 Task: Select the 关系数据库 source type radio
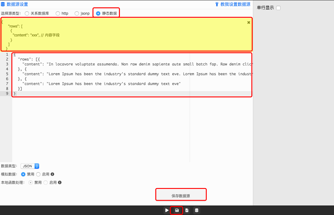click(27, 13)
